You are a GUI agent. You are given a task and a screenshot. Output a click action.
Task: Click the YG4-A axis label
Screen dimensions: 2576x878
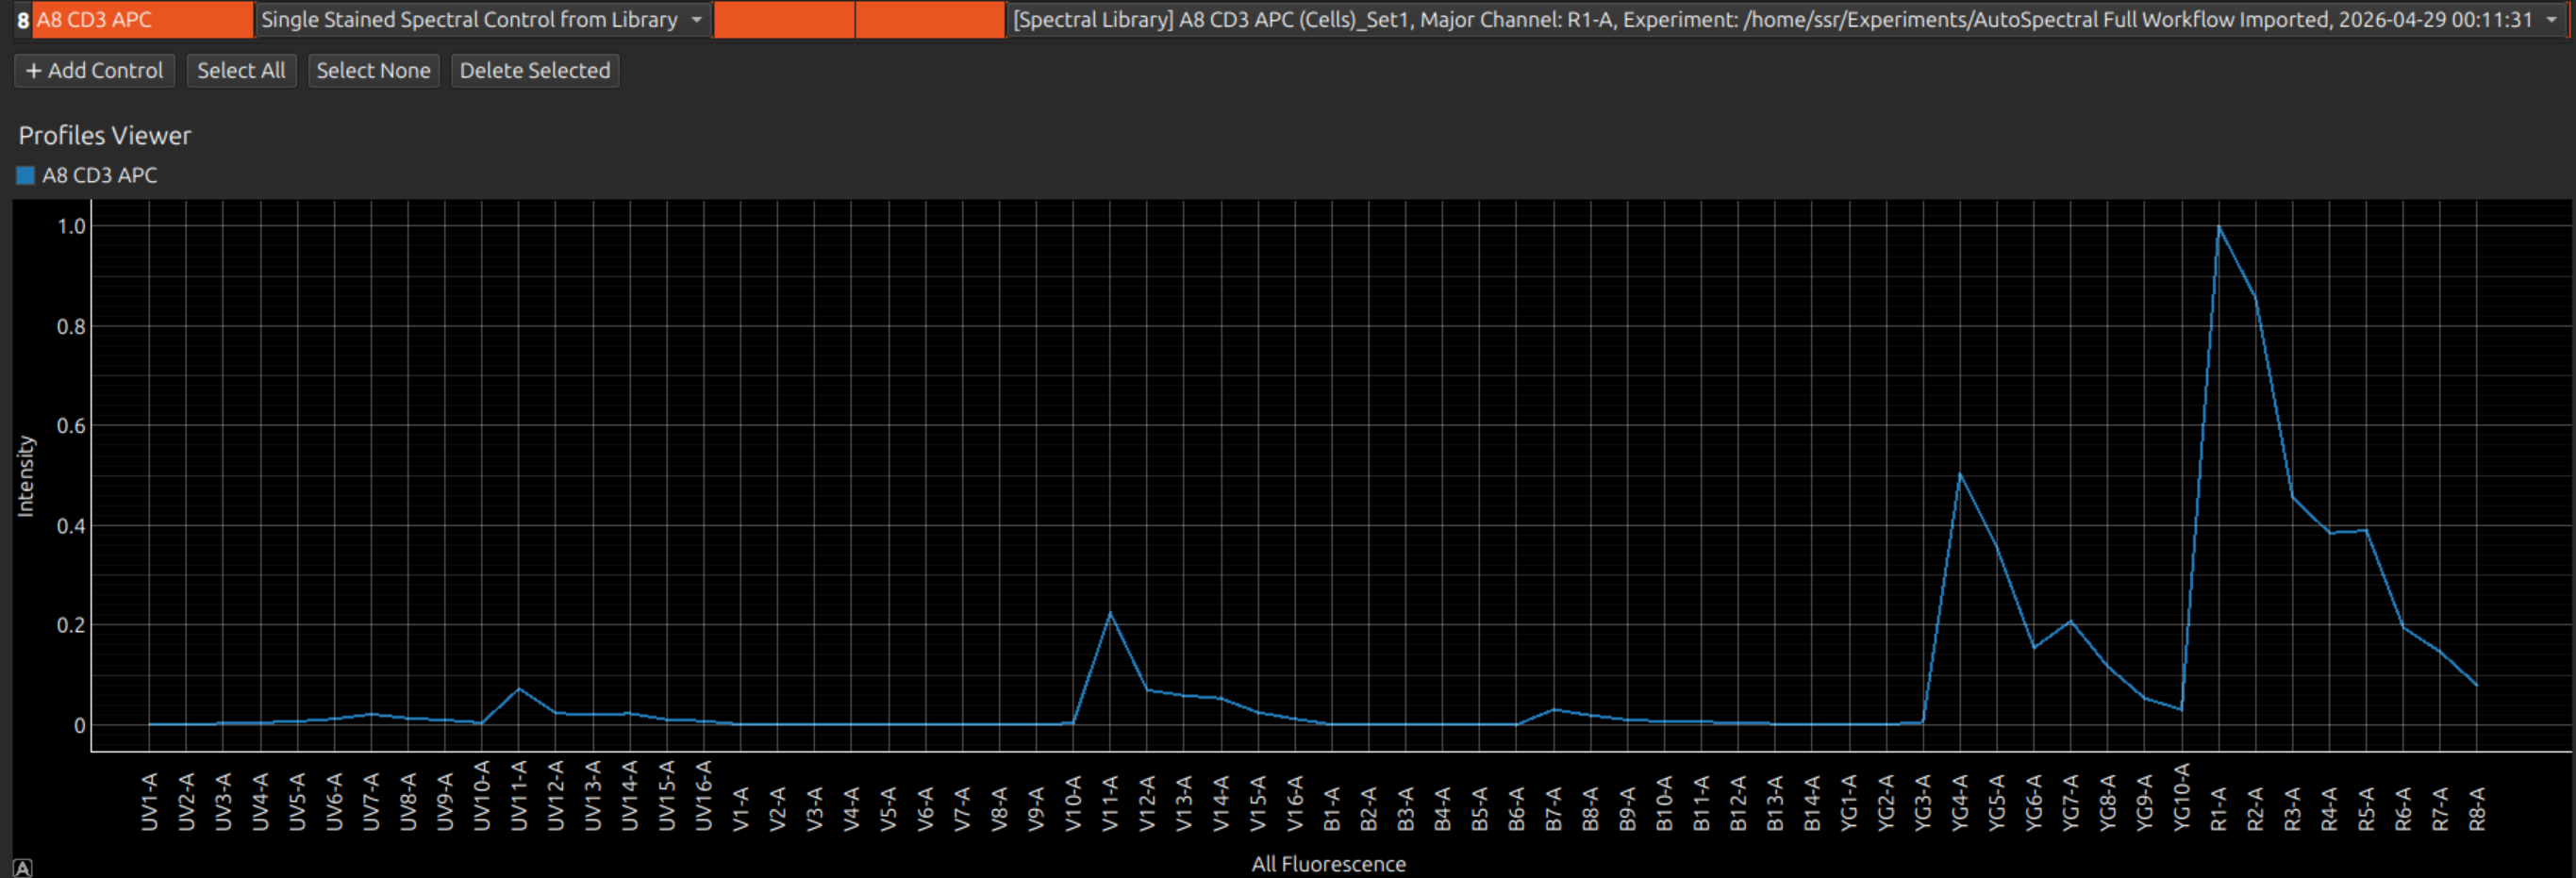pyautogui.click(x=1960, y=802)
